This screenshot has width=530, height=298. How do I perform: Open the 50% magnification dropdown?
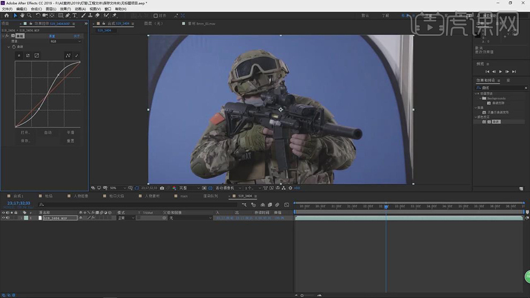[117, 188]
